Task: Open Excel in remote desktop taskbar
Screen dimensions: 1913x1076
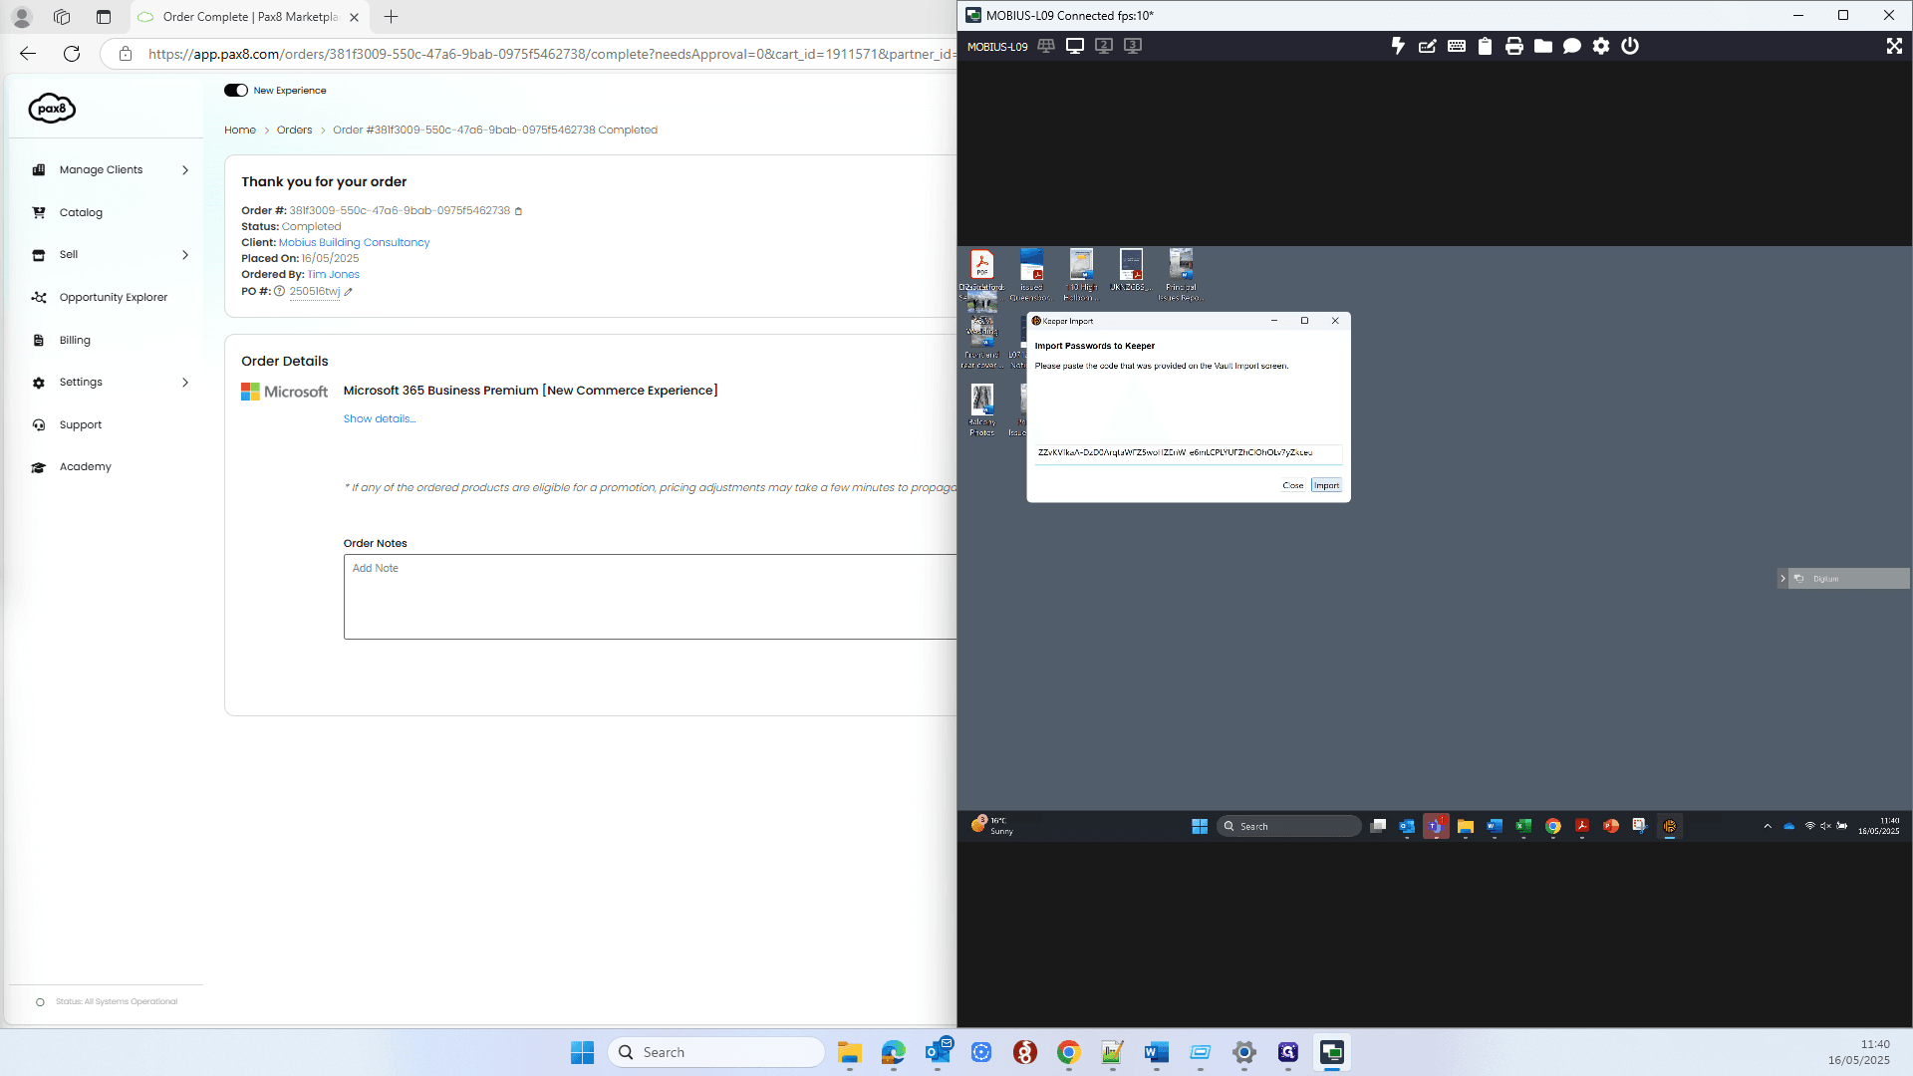Action: [1523, 826]
